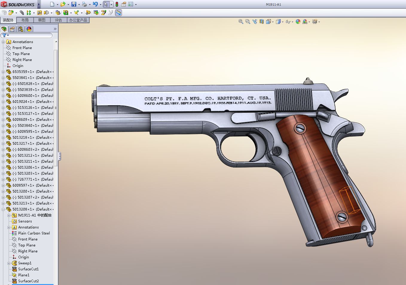Click the Mate paperclip icon
The height and width of the screenshot is (285, 406).
tap(22, 13)
